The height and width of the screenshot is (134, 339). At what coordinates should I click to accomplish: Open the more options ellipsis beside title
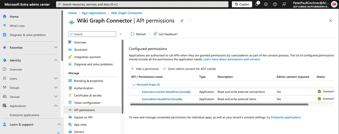tap(189, 21)
